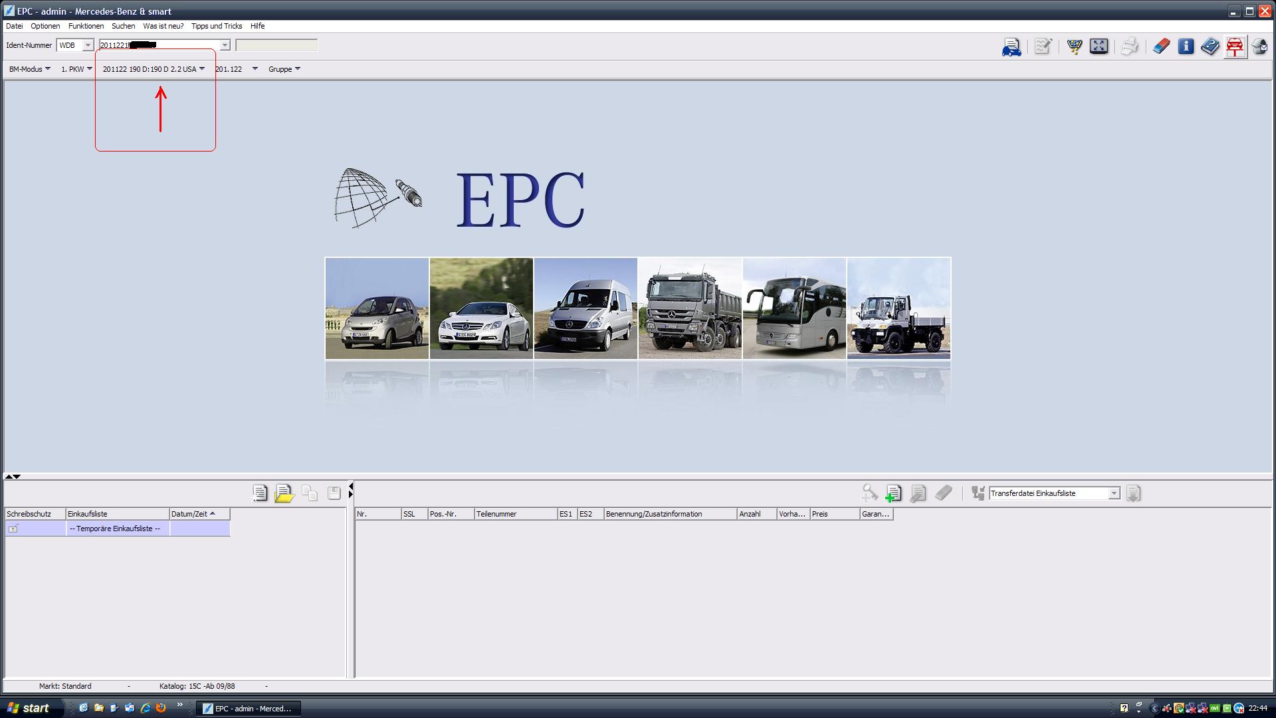Open the Tipps und Tricks menu

point(217,26)
